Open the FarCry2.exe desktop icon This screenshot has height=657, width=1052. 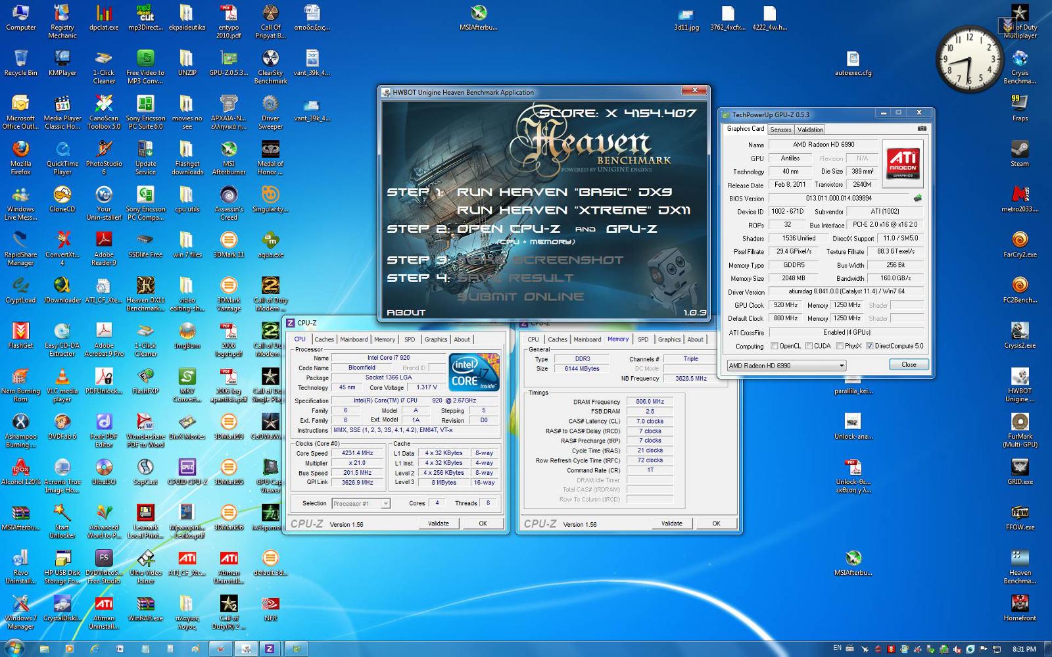[1020, 245]
